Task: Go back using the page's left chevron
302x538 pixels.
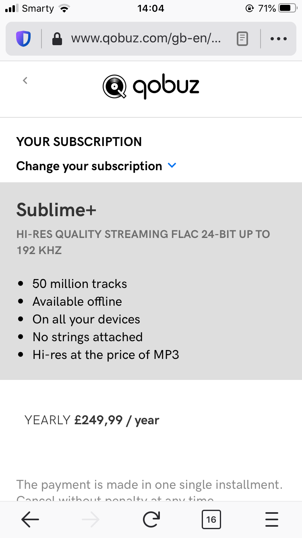Action: (x=25, y=80)
